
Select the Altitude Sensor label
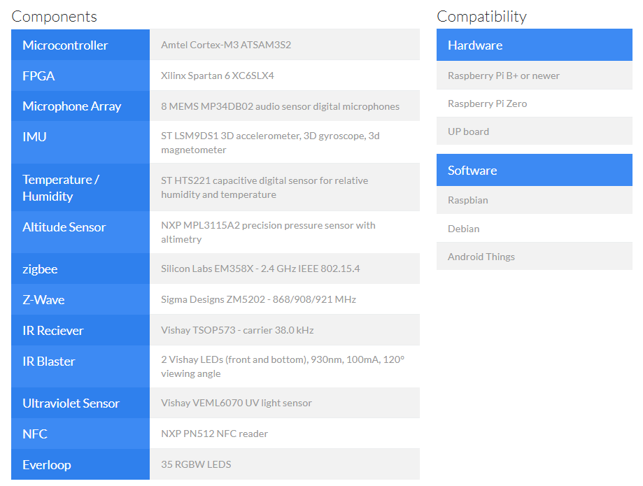pyautogui.click(x=64, y=227)
